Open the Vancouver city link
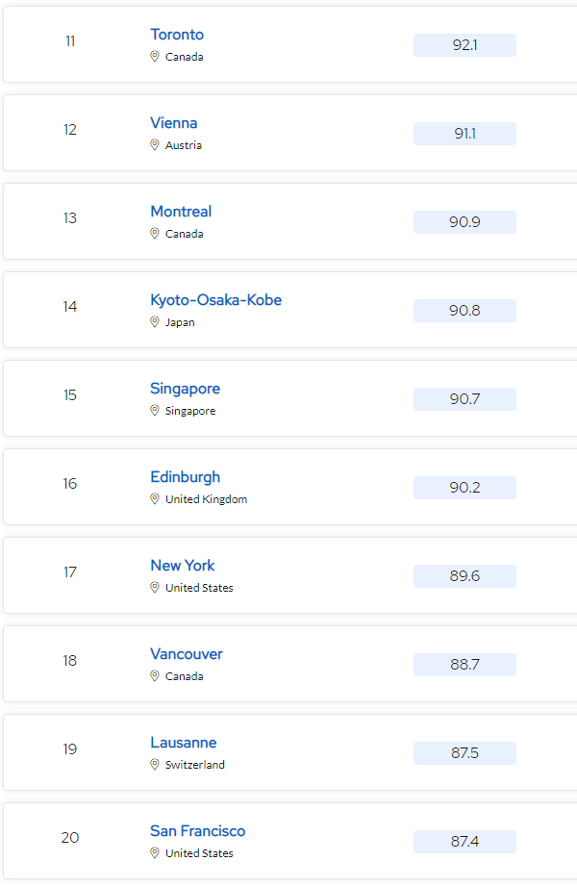The image size is (577, 887). 187,654
